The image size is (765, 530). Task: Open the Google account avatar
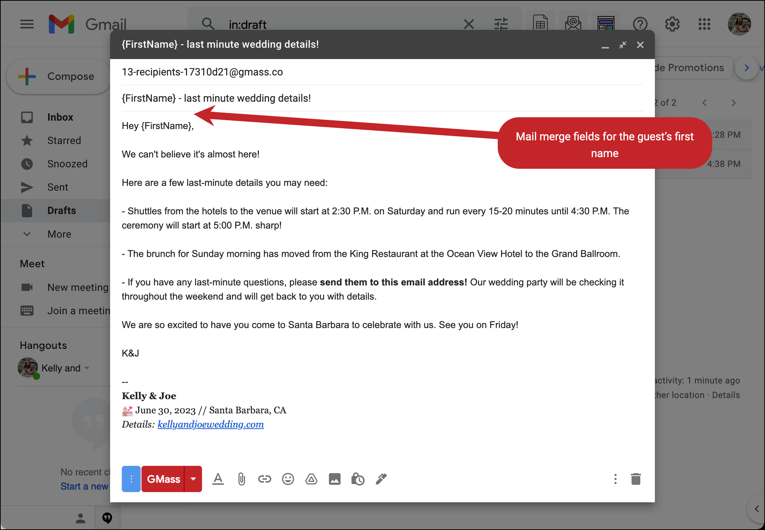click(x=739, y=24)
